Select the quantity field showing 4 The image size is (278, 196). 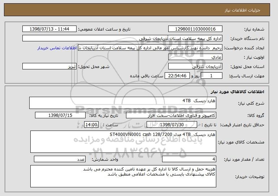[x=189, y=159]
